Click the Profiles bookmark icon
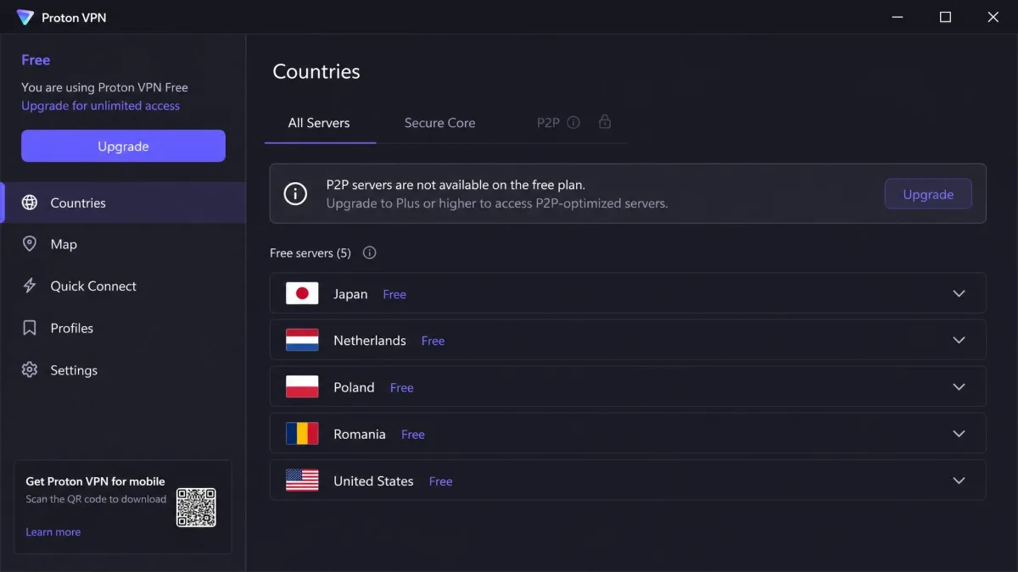 point(30,328)
